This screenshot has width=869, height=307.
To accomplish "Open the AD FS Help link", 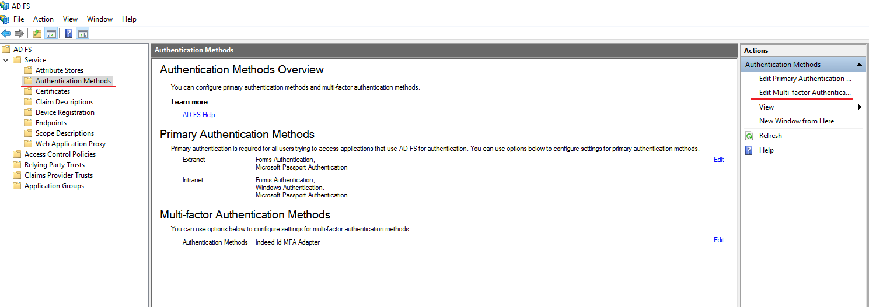I will (x=198, y=115).
